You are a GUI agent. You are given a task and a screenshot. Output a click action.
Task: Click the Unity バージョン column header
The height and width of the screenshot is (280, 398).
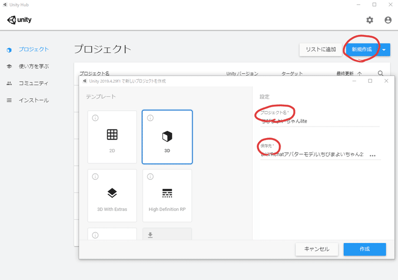tap(242, 73)
